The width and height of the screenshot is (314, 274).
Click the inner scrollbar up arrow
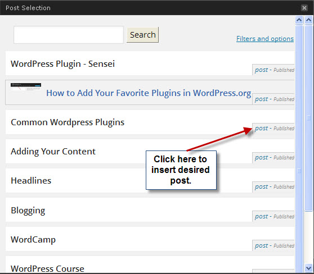pyautogui.click(x=299, y=20)
